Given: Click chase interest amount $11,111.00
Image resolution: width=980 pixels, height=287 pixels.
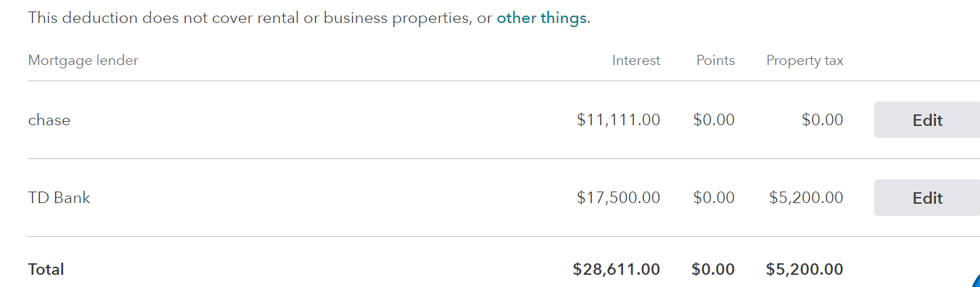Looking at the screenshot, I should (x=618, y=120).
